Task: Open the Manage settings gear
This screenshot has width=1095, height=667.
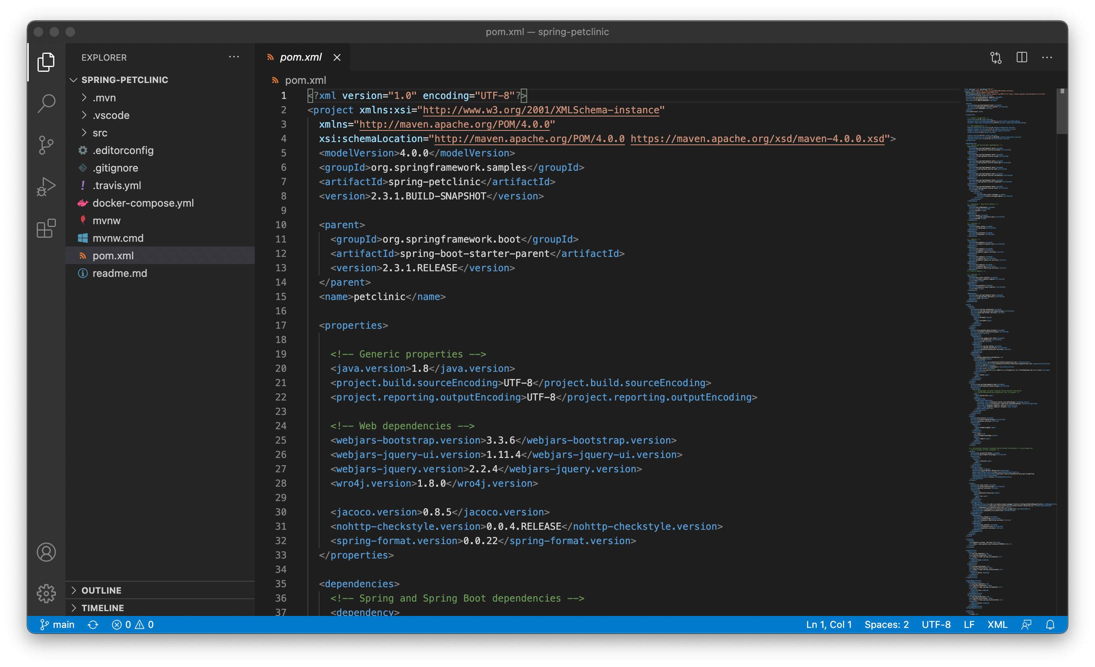Action: pyautogui.click(x=46, y=593)
